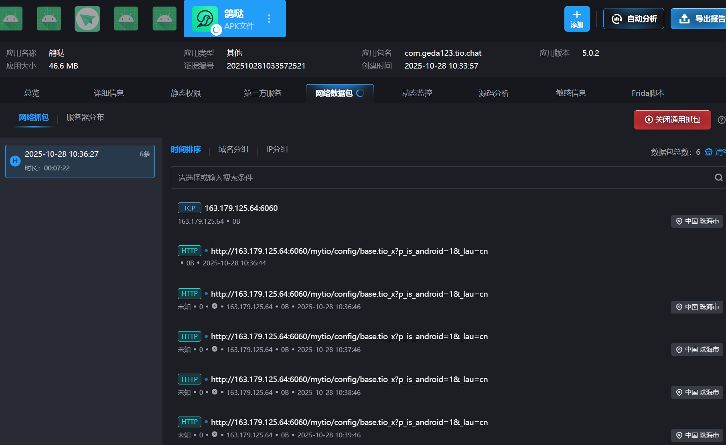Click the help question mark icon
Viewport: 726px width, 445px height.
tap(721, 120)
